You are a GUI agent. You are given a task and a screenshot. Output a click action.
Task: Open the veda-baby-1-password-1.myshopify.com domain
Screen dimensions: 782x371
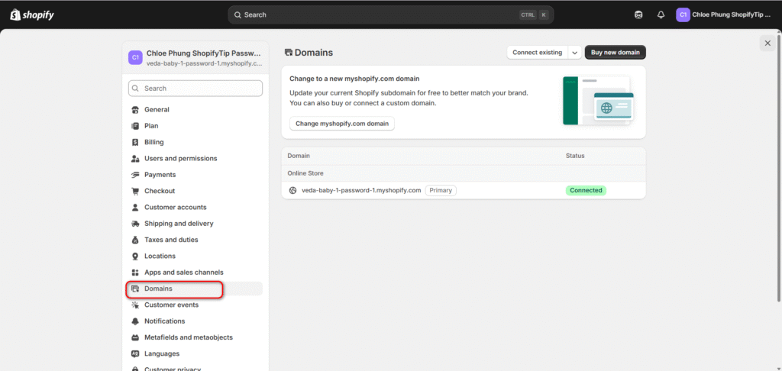361,190
